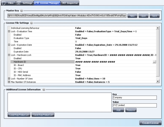Click the Add key/value button
164x127 pixels.
pos(119,110)
